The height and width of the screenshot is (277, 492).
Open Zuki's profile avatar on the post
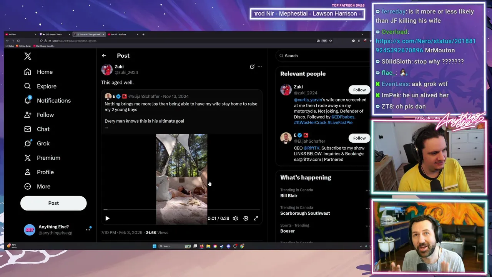(x=107, y=69)
